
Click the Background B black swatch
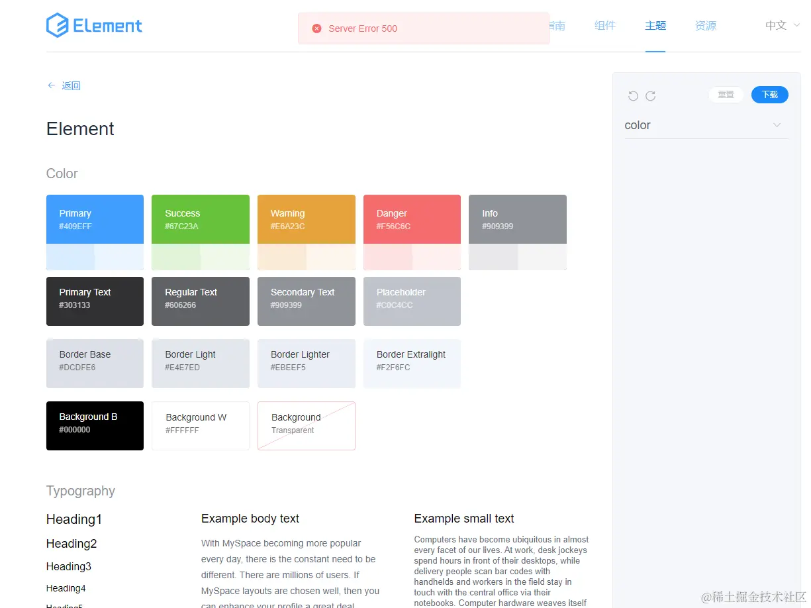[95, 426]
